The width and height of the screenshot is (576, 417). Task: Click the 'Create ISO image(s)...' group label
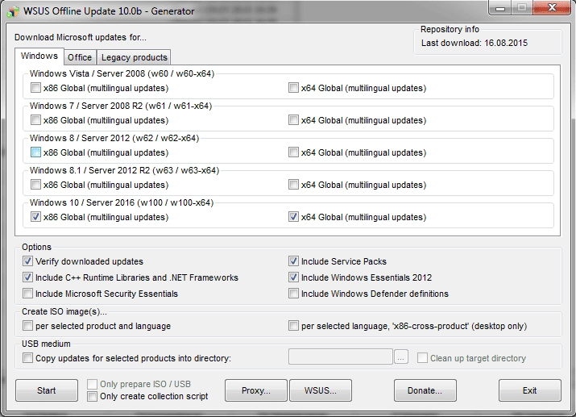coord(64,311)
